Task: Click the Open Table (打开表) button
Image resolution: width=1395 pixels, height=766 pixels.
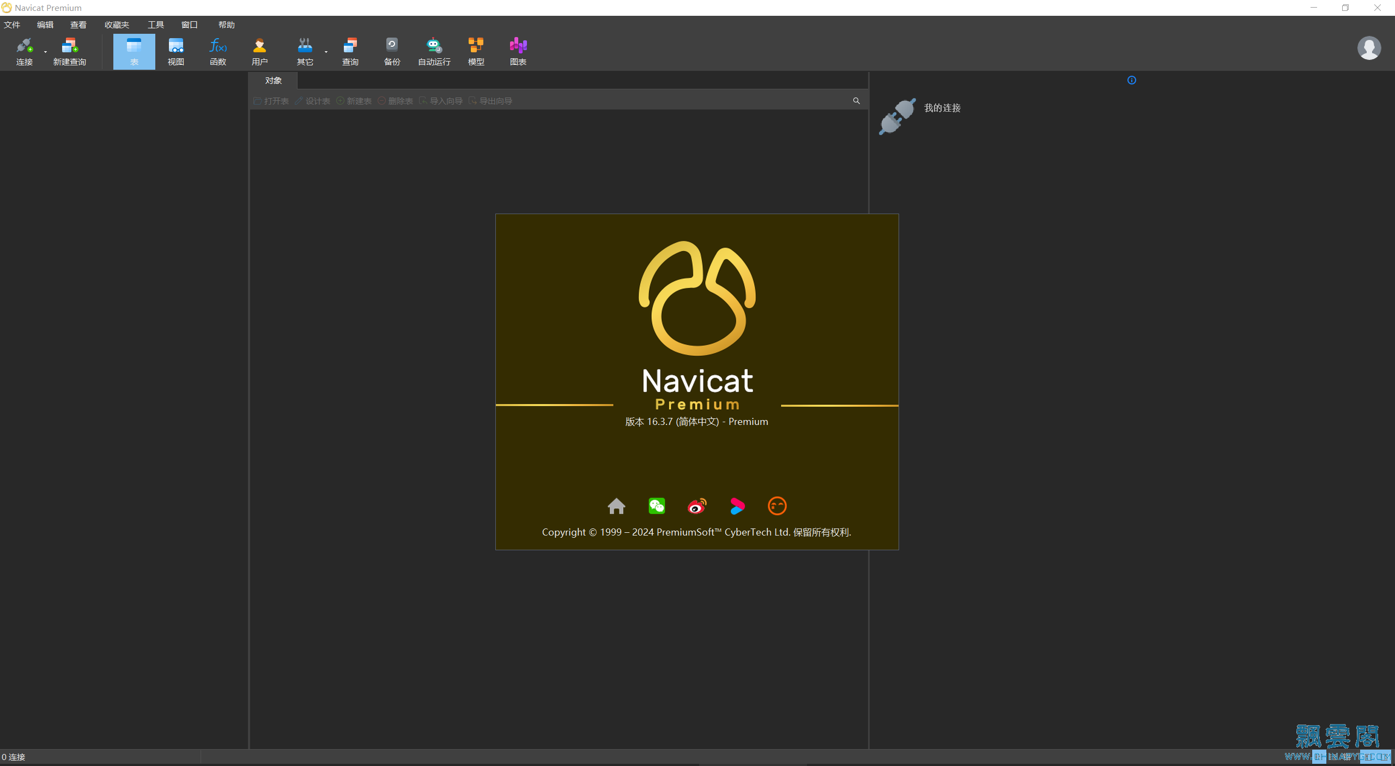Action: [271, 101]
